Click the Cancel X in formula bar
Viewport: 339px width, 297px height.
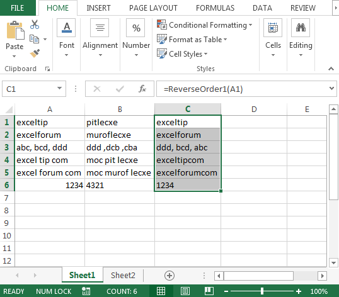(97, 89)
